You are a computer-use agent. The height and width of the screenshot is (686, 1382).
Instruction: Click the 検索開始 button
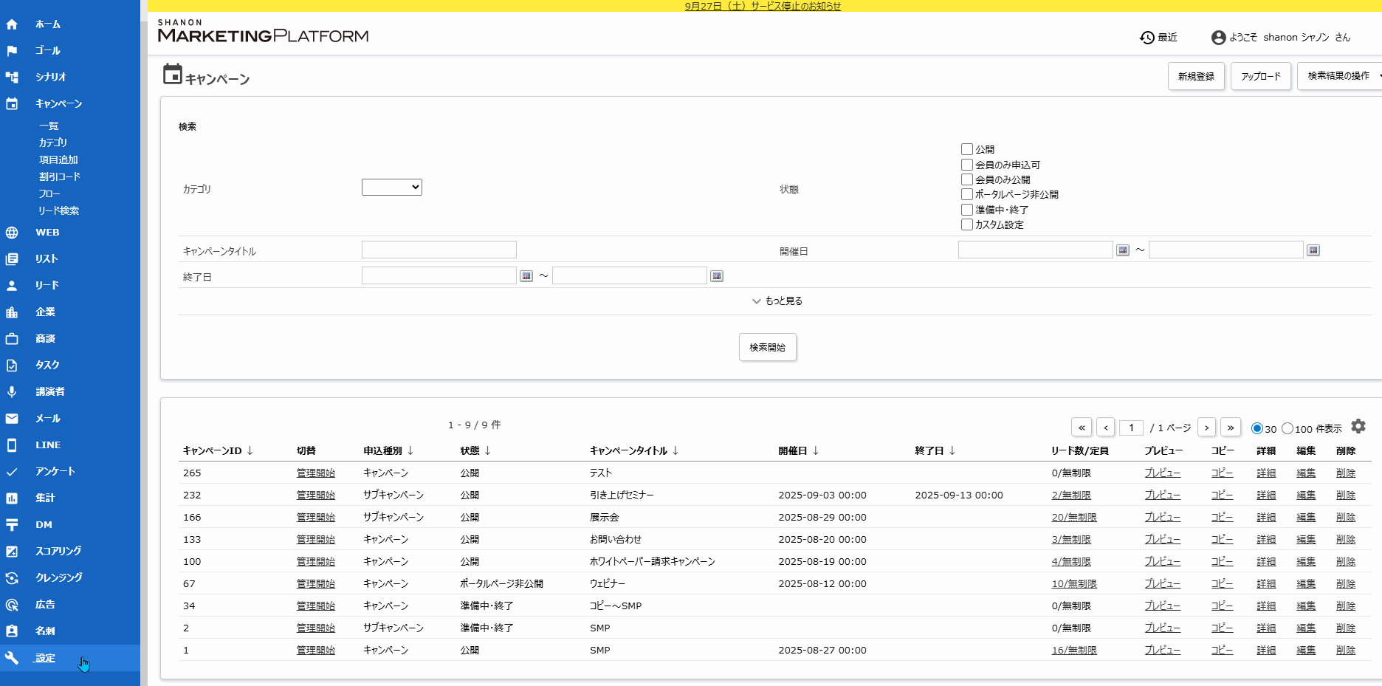click(768, 347)
